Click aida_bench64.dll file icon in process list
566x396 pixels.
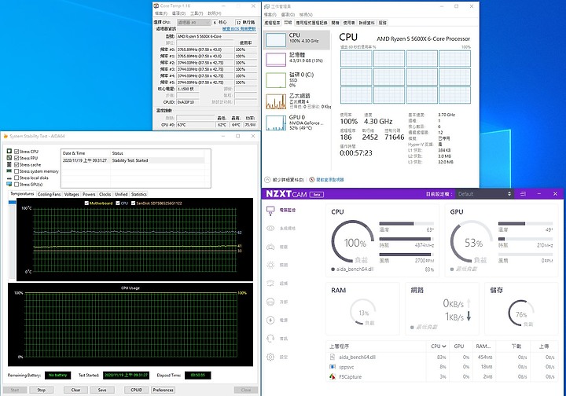[x=332, y=357]
